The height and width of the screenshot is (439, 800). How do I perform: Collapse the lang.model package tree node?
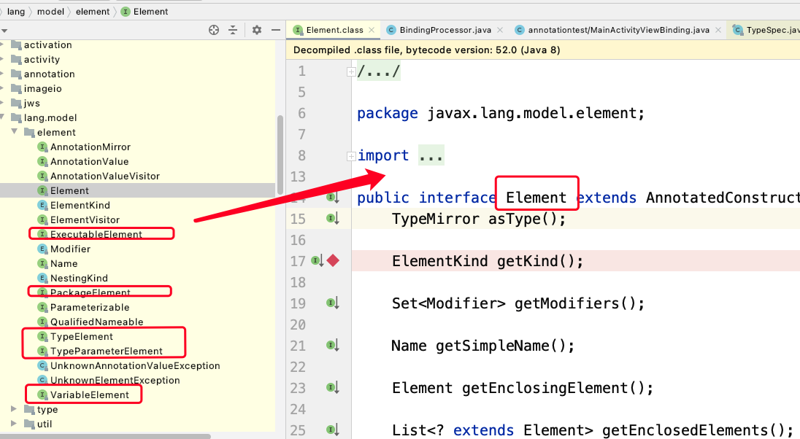click(3, 117)
